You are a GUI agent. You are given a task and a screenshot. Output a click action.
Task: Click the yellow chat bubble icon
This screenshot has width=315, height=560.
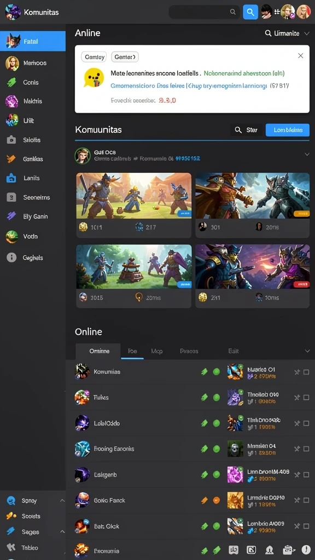coord(94,78)
